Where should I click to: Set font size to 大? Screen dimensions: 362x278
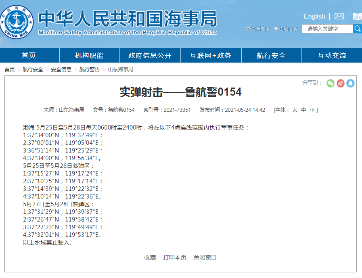pyautogui.click(x=295, y=110)
